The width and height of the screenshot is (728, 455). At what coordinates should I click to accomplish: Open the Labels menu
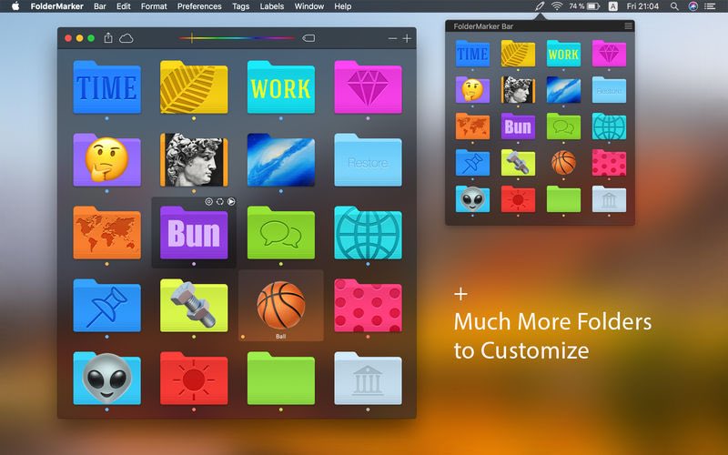click(271, 6)
